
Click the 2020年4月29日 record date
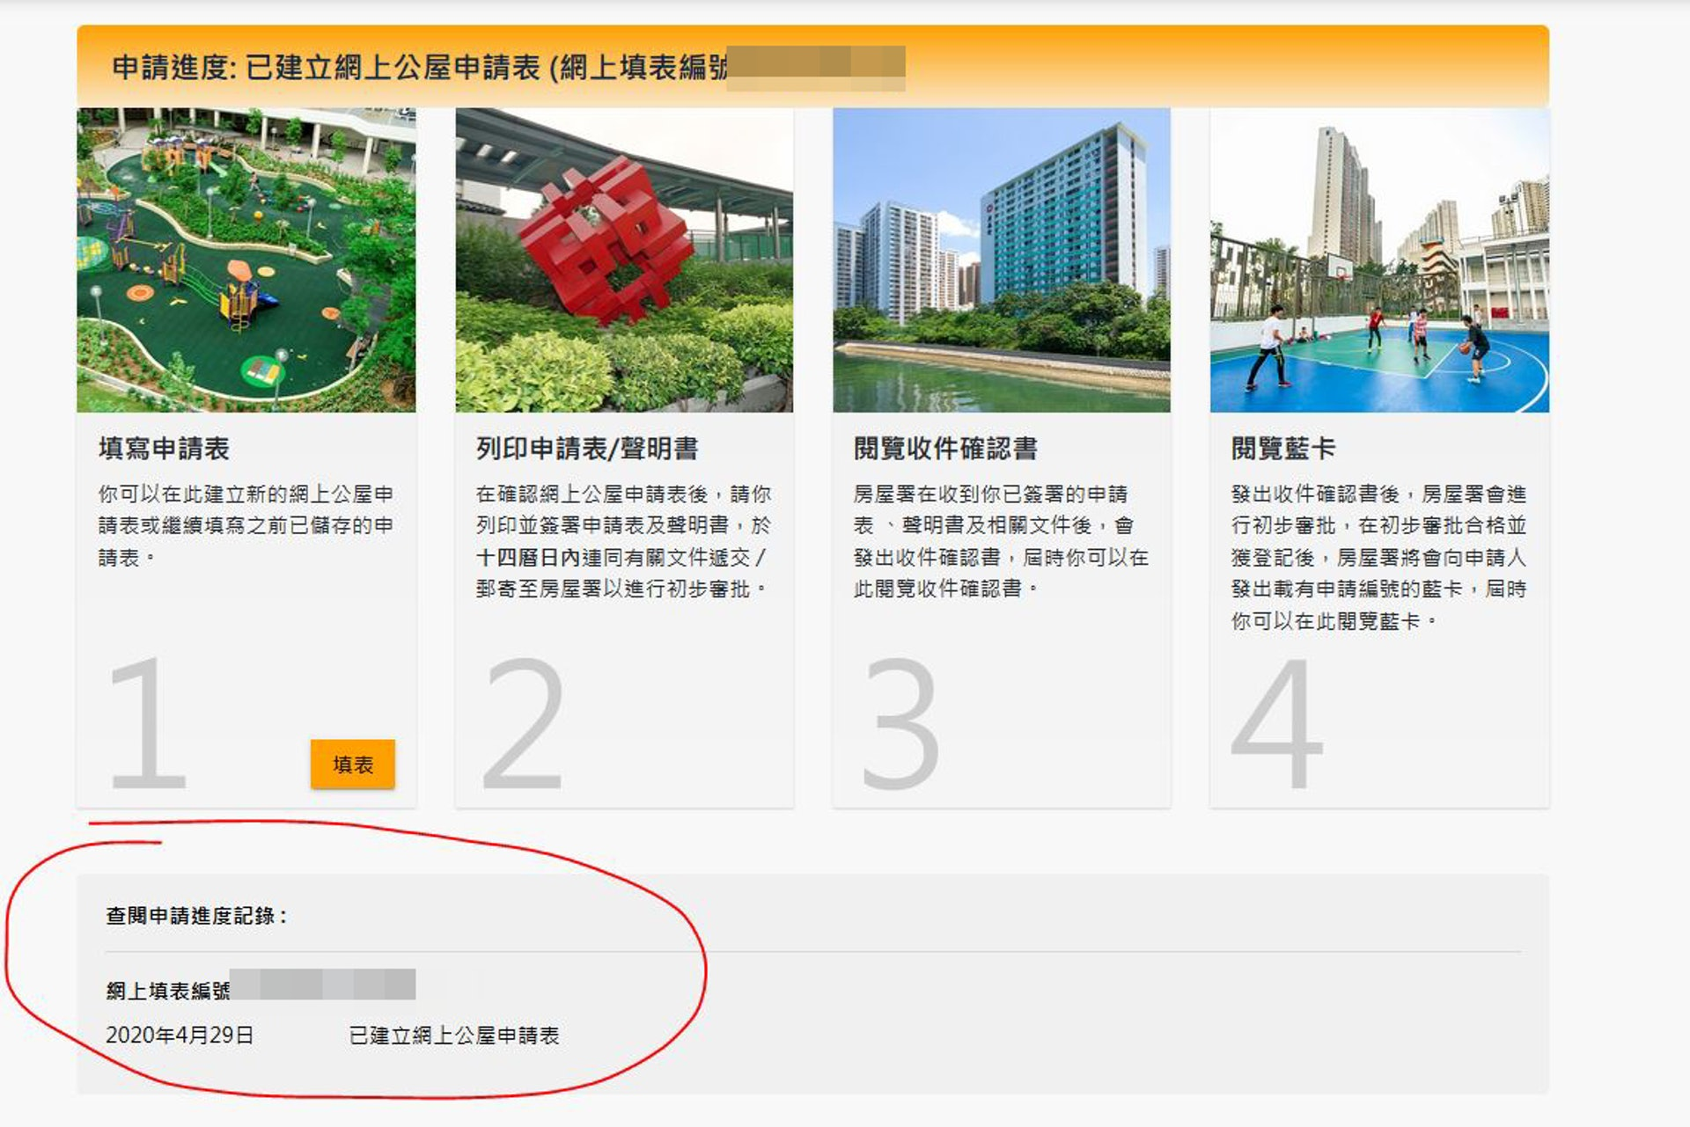click(x=180, y=1036)
